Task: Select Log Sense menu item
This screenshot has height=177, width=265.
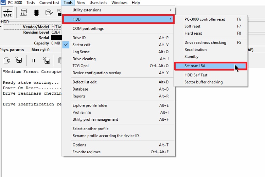Action: pos(119,52)
